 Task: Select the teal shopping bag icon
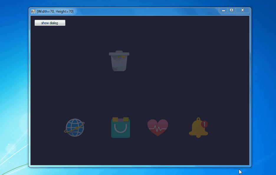[x=121, y=128]
